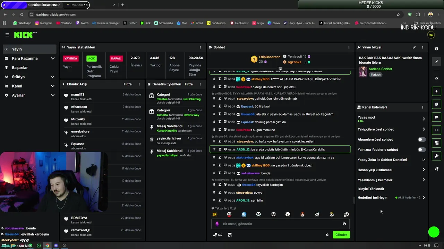Insert the SH emote from emote row
Viewport: 444px width, 249px height.
point(214,214)
